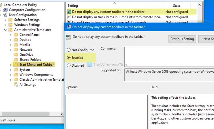
Task: Expand the Software Settings node
Action: [x=5, y=20]
